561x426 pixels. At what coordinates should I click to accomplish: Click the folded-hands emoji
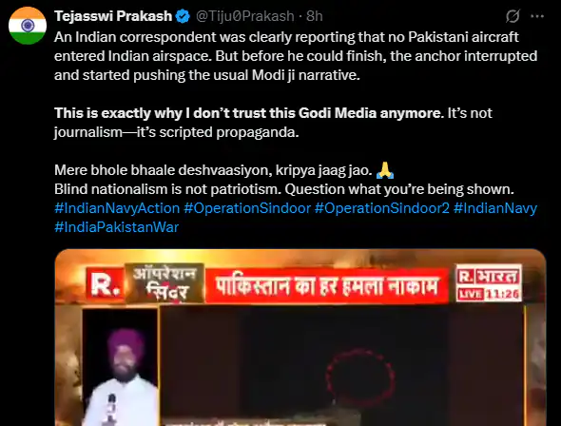[385, 170]
